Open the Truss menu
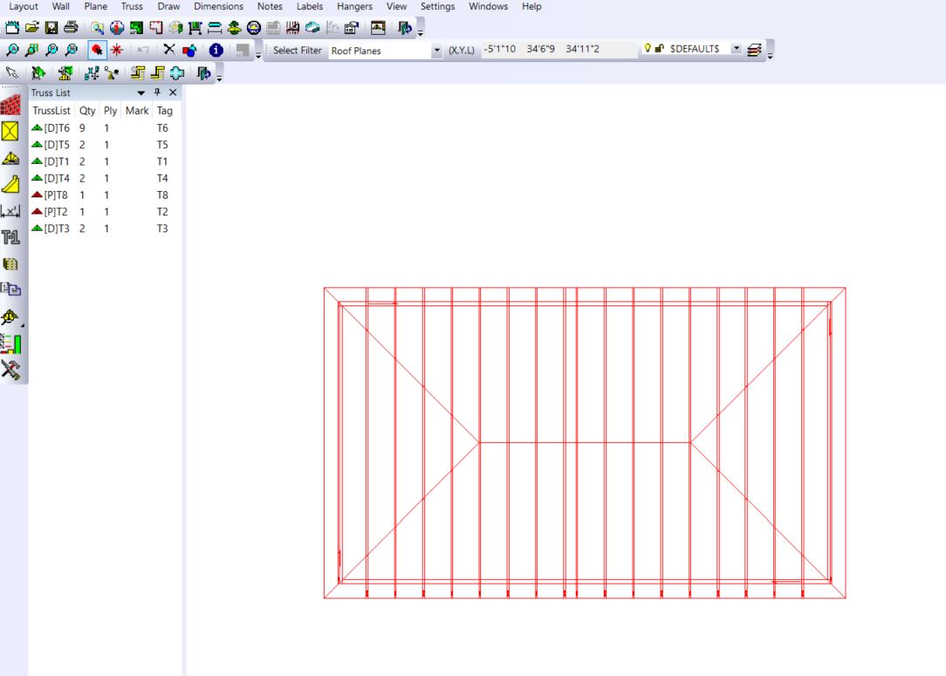 click(x=132, y=6)
